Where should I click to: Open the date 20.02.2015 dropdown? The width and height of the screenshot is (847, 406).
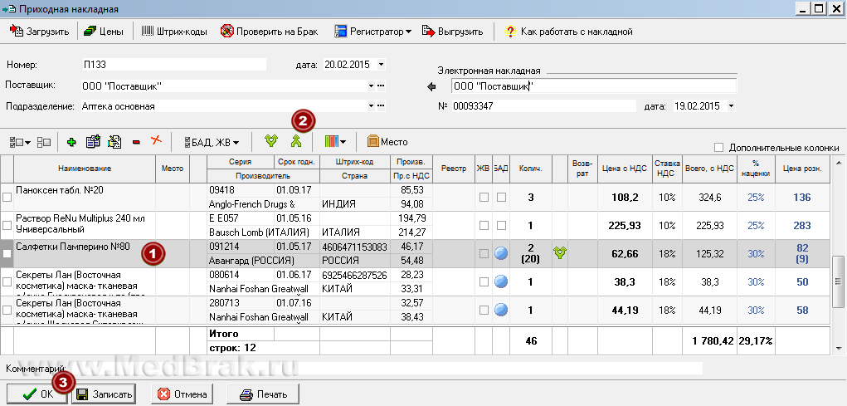(x=381, y=64)
